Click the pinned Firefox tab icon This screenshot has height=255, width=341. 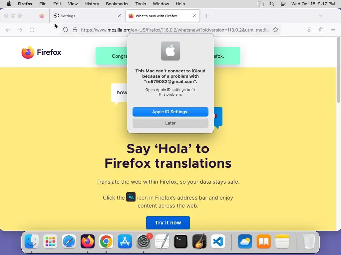[42, 16]
